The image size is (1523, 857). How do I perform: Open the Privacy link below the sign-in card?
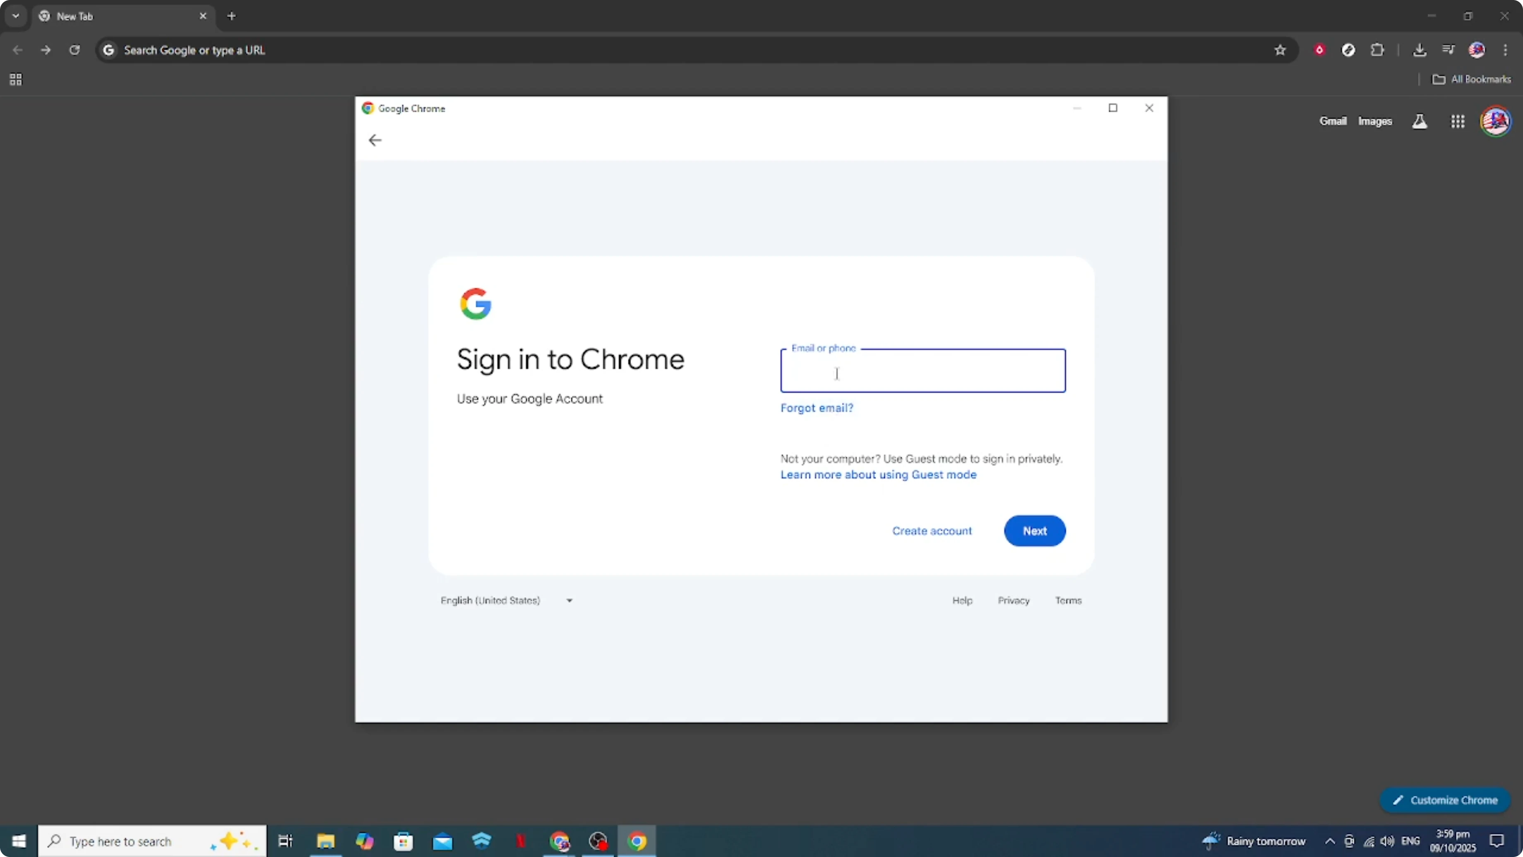pyautogui.click(x=1014, y=600)
